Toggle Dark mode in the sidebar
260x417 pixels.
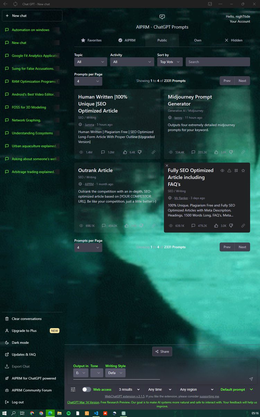tap(32, 343)
